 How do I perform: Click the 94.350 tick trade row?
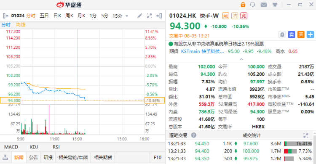click(203, 159)
